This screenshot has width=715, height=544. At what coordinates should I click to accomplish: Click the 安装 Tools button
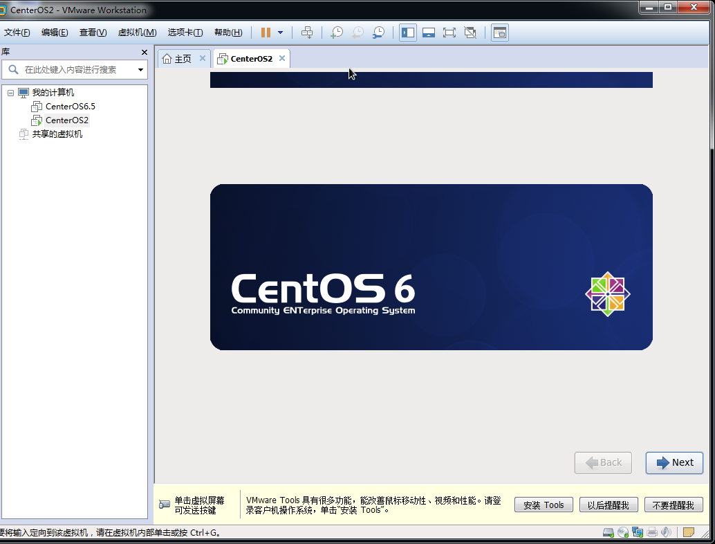tap(544, 505)
